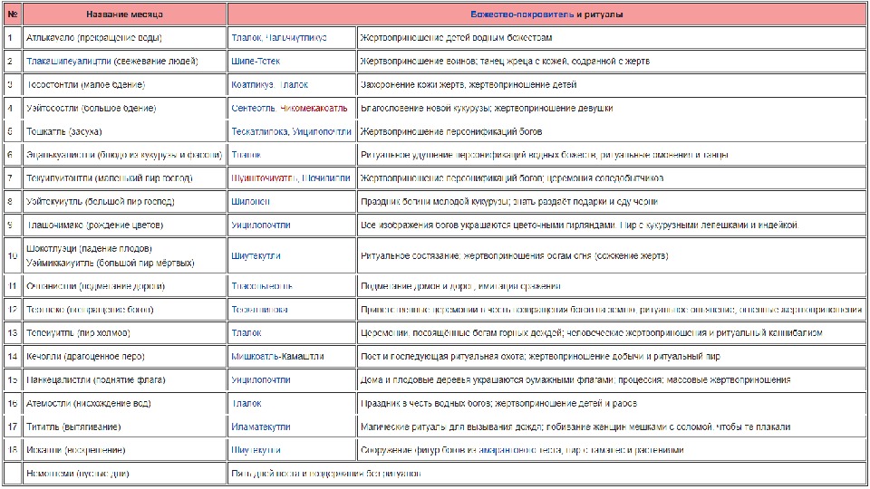The height and width of the screenshot is (489, 870).
Task: Click the Искалли (воскрешение) cell
Action: coord(125,450)
